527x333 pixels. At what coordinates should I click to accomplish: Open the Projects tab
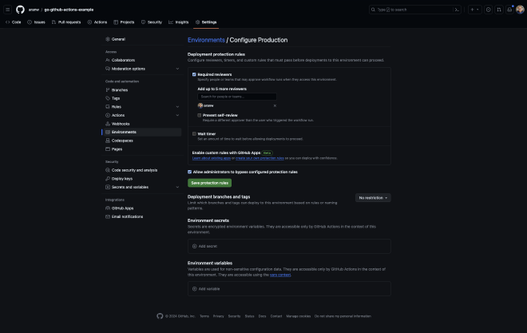point(124,22)
